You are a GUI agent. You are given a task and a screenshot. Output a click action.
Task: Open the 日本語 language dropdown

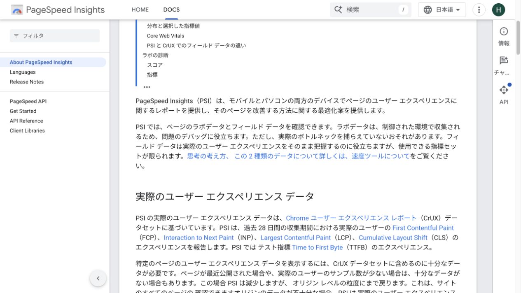pos(442,10)
